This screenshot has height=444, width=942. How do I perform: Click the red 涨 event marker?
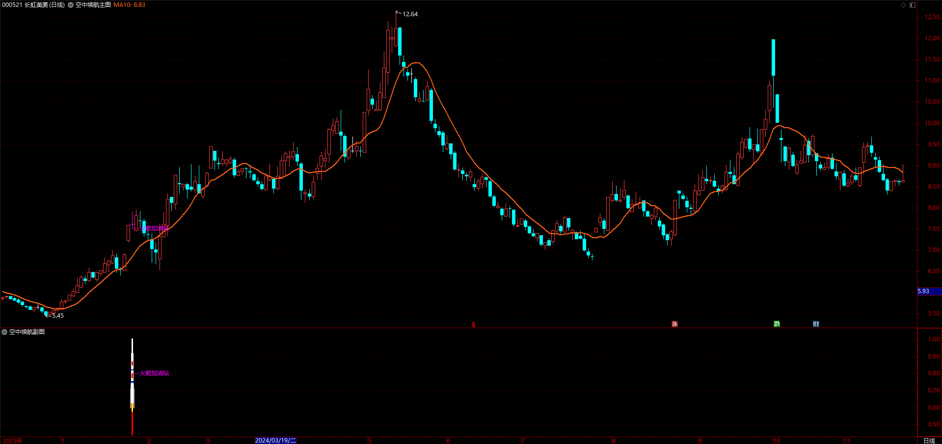675,324
